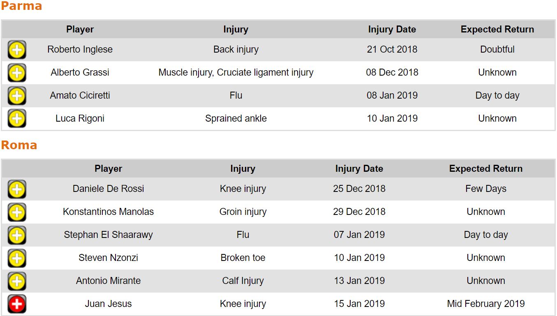Open the Roma team heading
The width and height of the screenshot is (557, 316).
tap(19, 145)
